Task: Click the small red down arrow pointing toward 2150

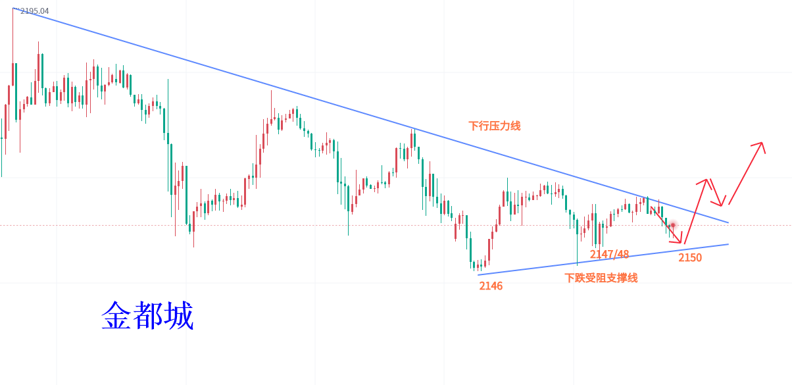Action: pos(666,224)
